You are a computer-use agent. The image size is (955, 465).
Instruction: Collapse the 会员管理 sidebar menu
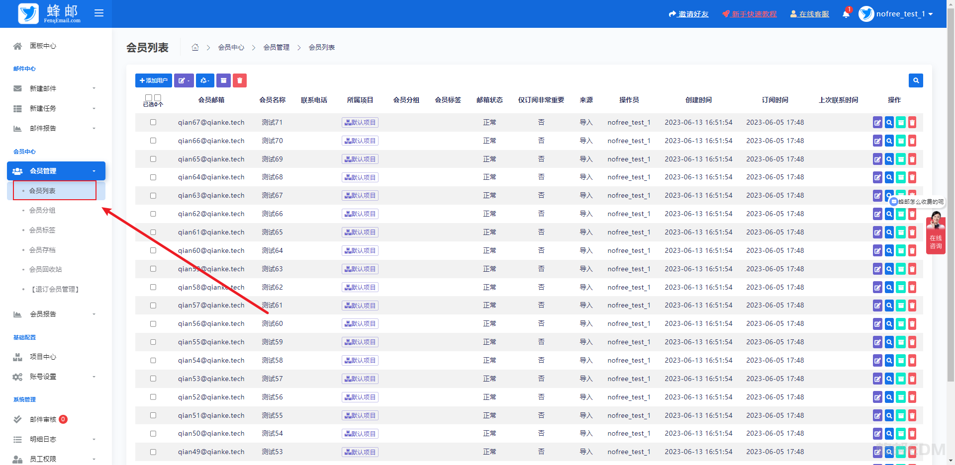(56, 171)
